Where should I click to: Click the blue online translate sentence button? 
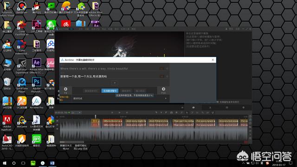pyautogui.click(x=110, y=91)
